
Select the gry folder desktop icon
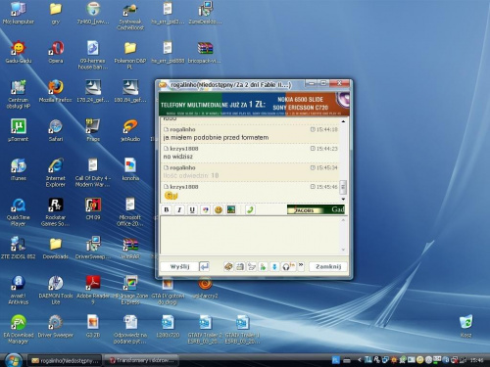click(x=56, y=13)
